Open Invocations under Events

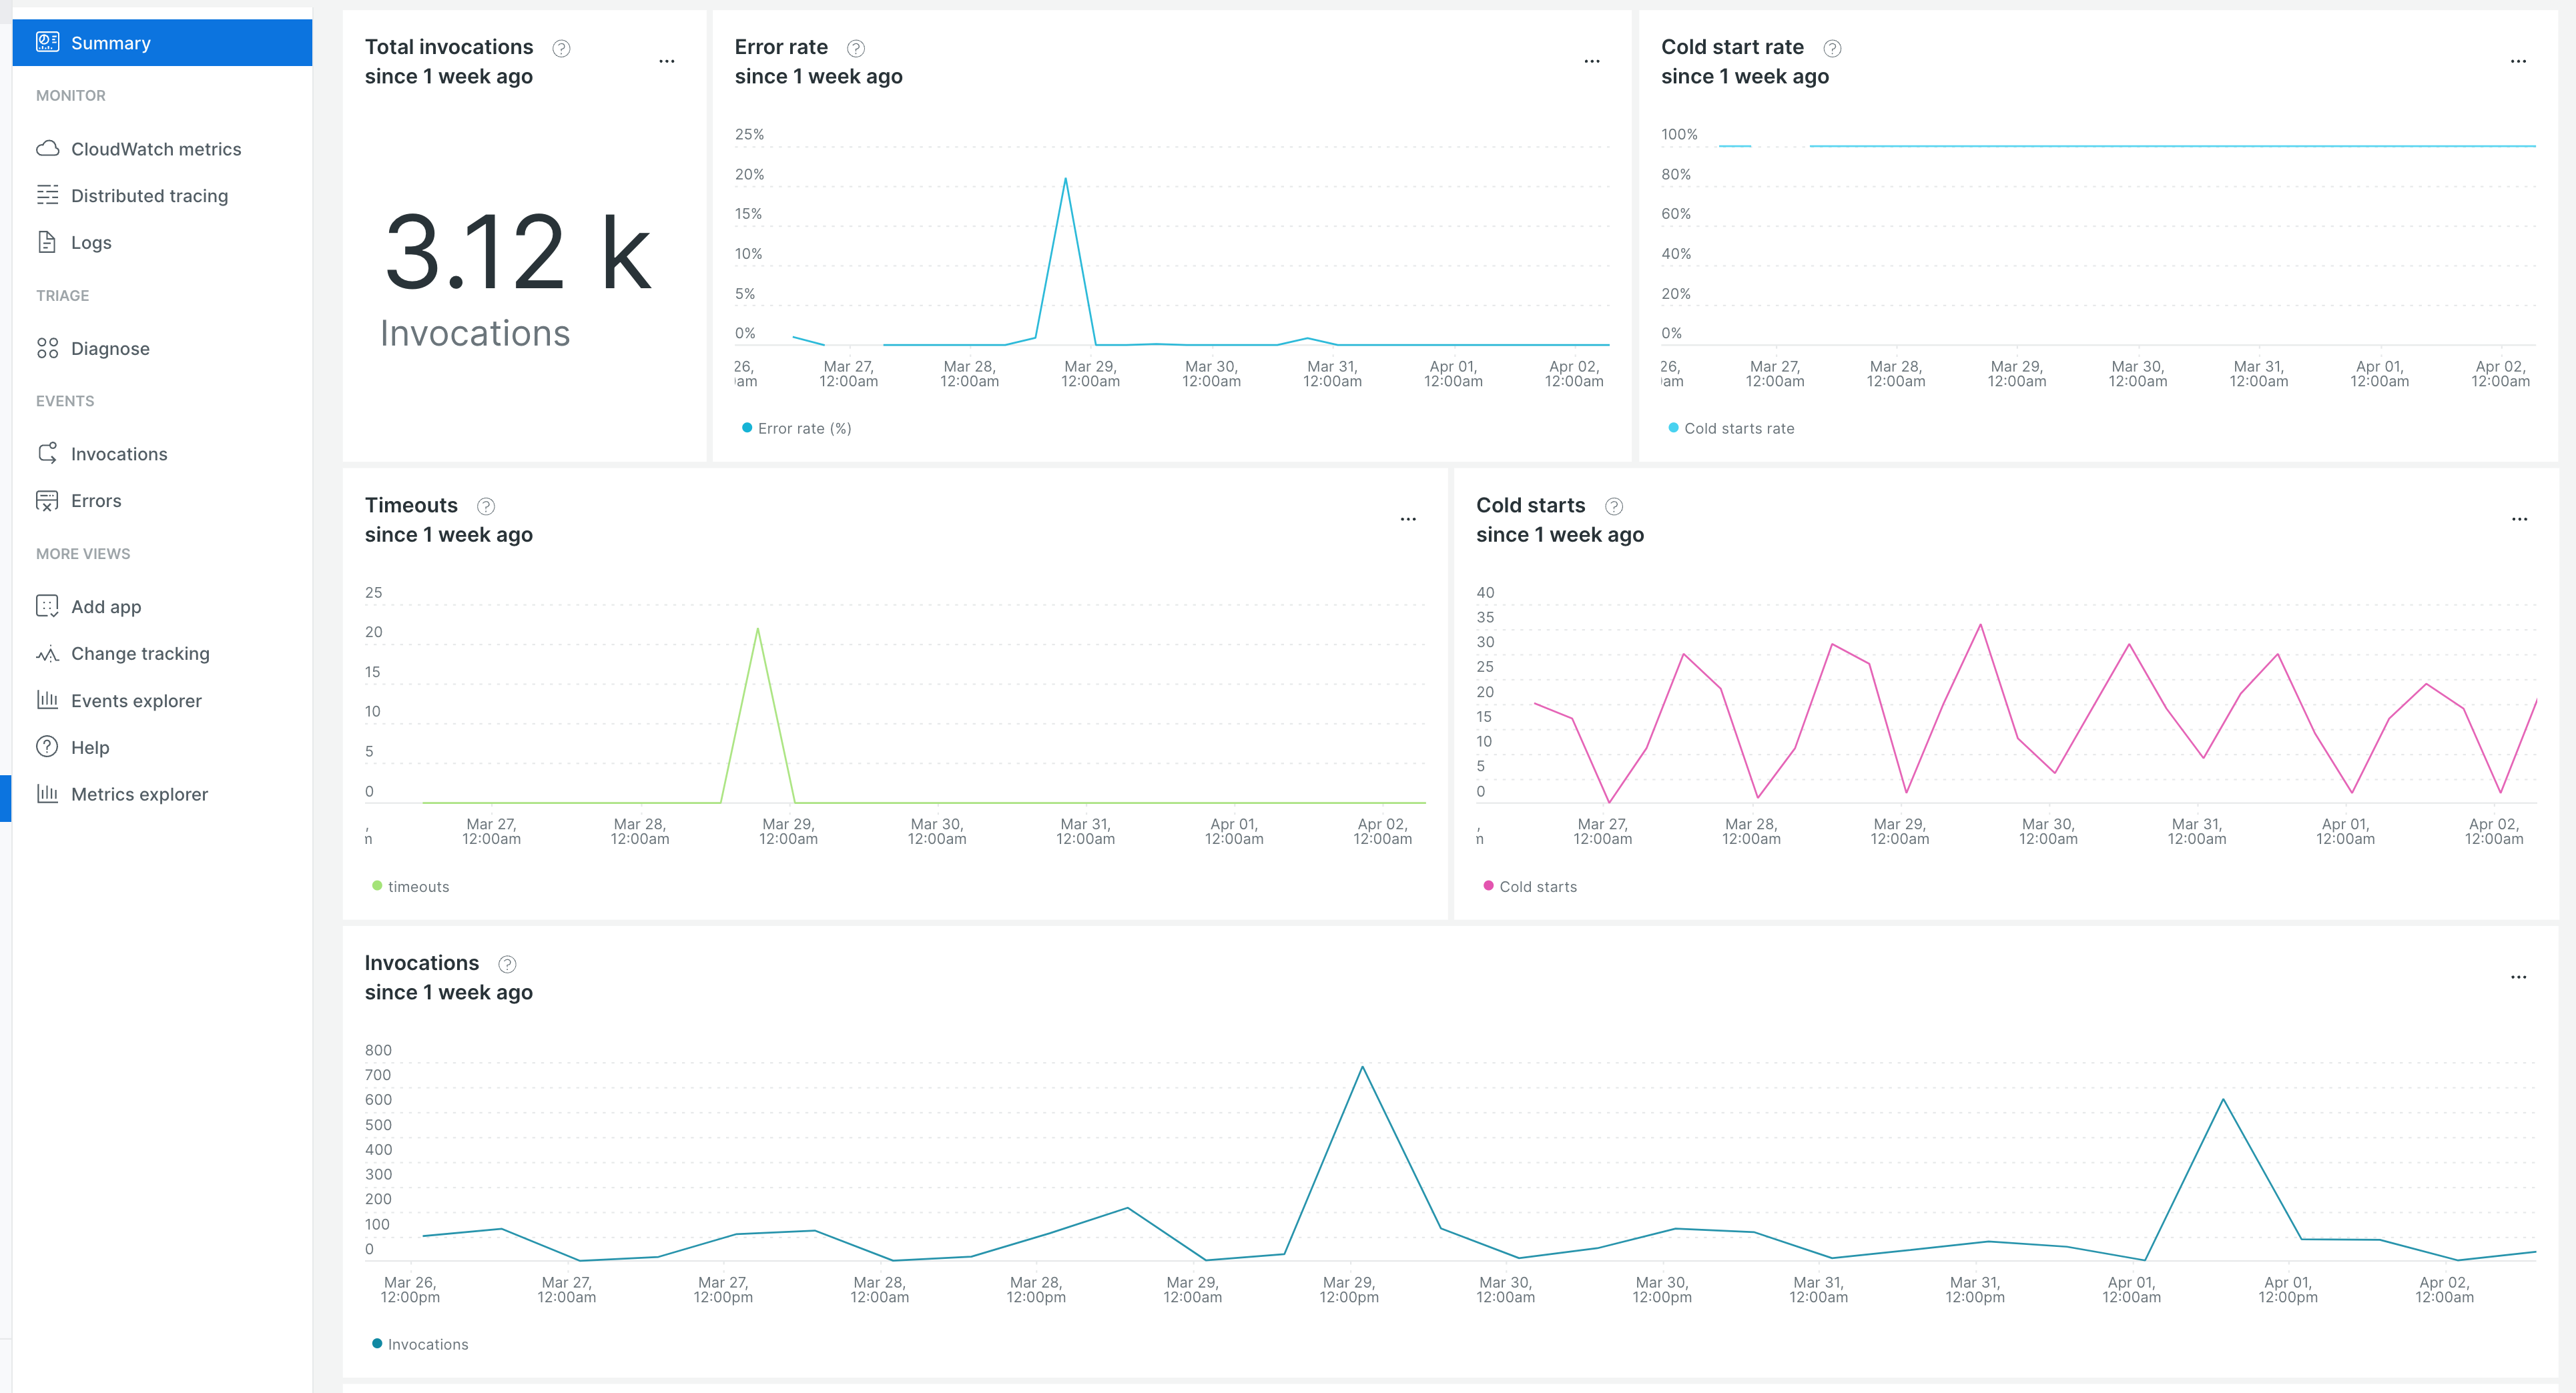pyautogui.click(x=119, y=454)
